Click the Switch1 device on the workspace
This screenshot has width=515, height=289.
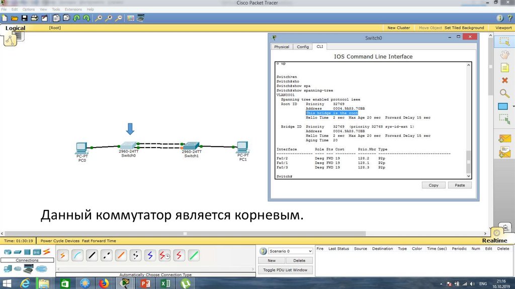coord(191,146)
